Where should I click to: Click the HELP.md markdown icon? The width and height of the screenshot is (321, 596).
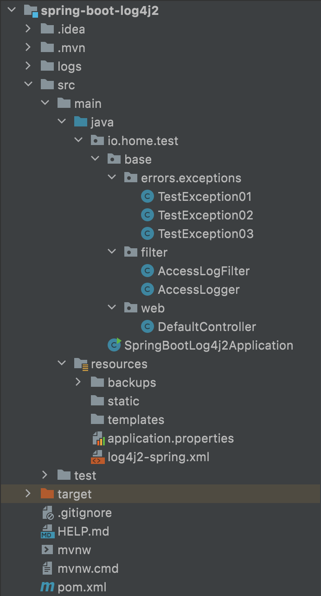(48, 531)
